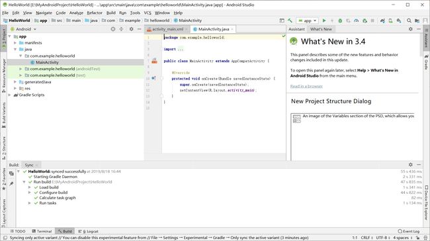Toggle the Gradle tool window on right edge
Image resolution: width=430 pixels, height=241 pixels.
click(x=427, y=62)
